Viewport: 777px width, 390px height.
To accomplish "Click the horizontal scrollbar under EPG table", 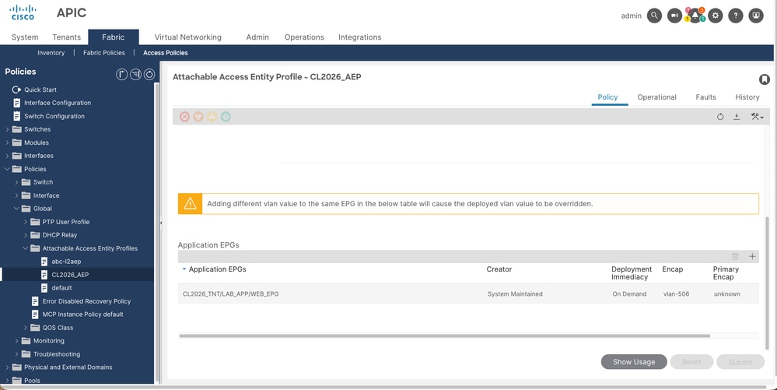I will pyautogui.click(x=444, y=336).
